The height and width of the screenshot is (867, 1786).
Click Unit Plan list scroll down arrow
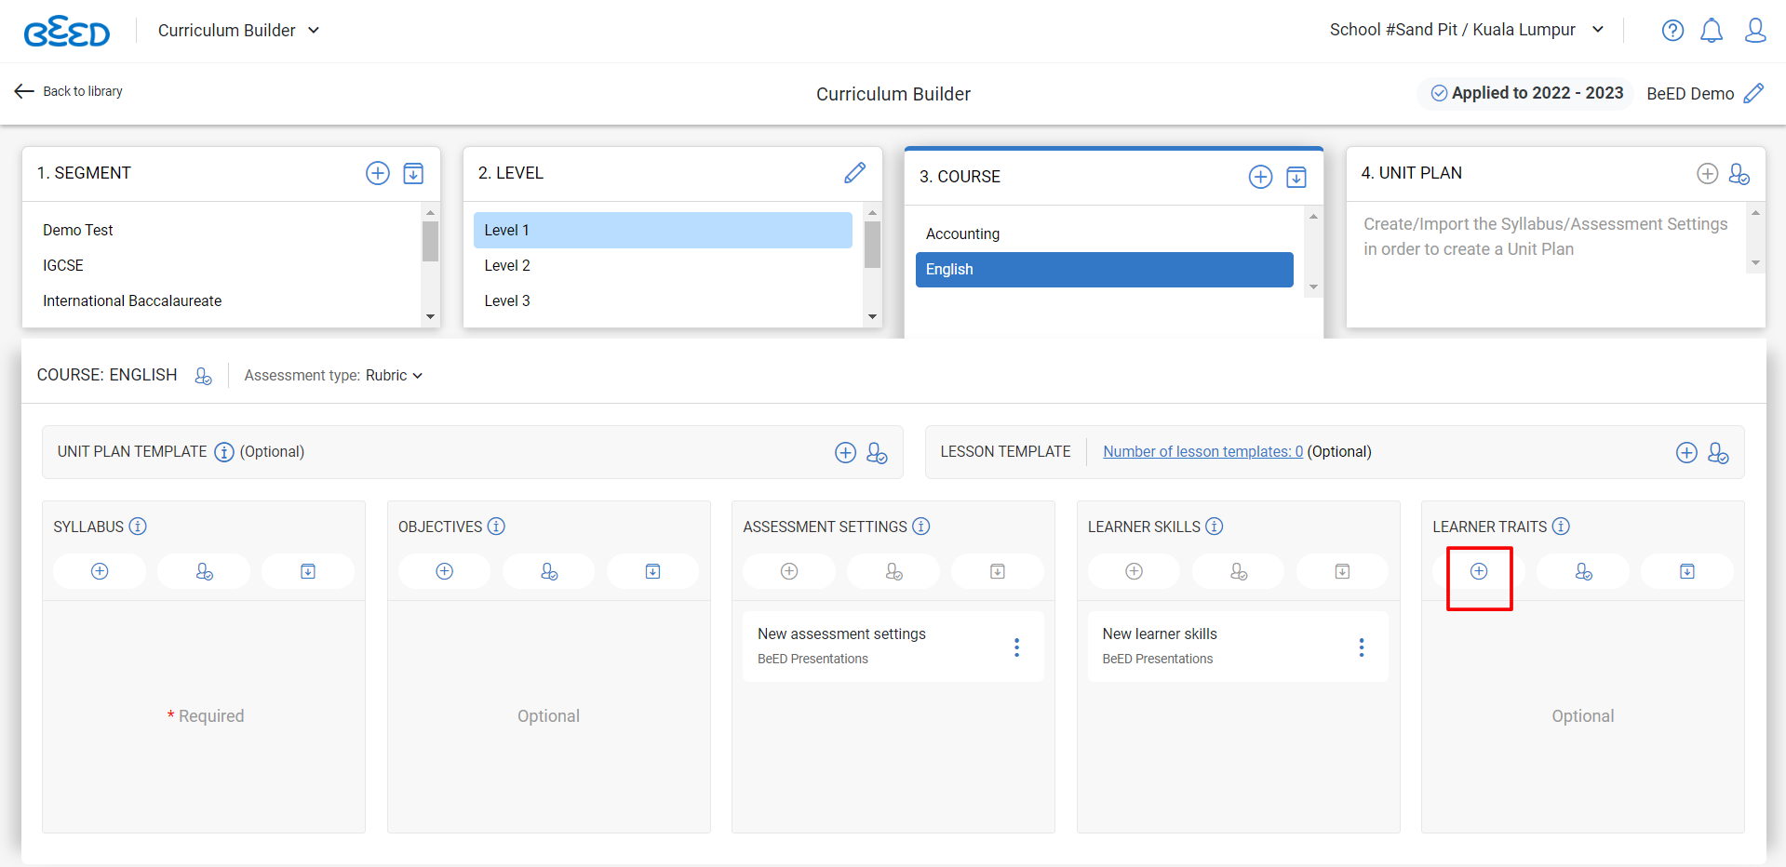(x=1755, y=263)
